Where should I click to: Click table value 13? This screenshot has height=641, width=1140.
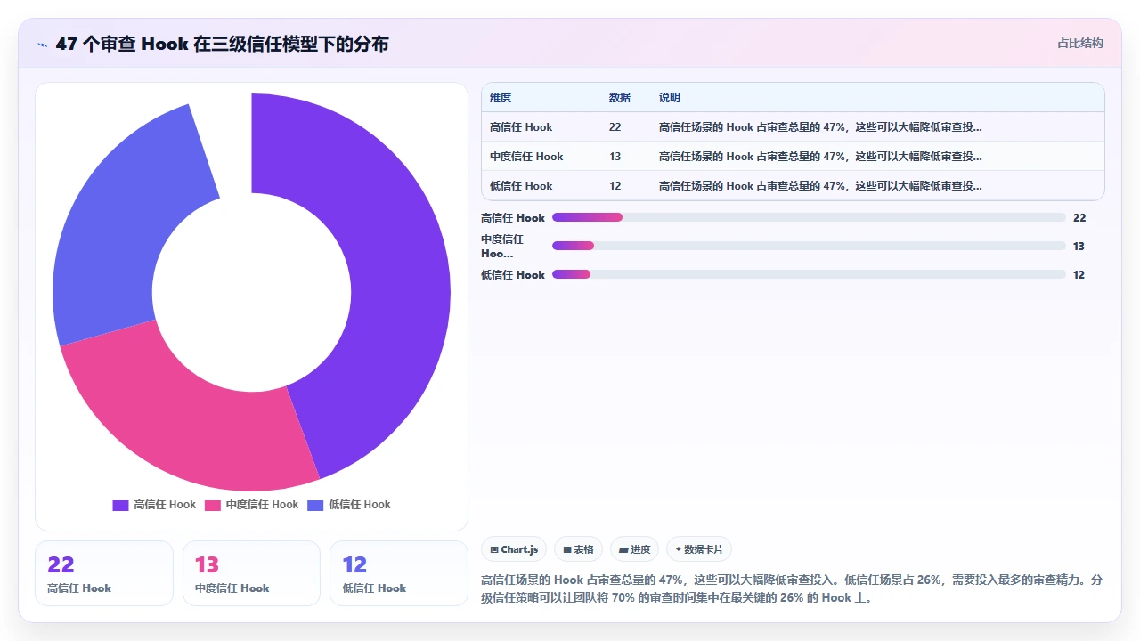(x=615, y=157)
